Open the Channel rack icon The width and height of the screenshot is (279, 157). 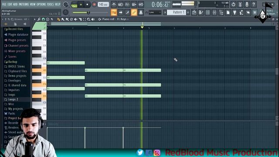point(208,13)
